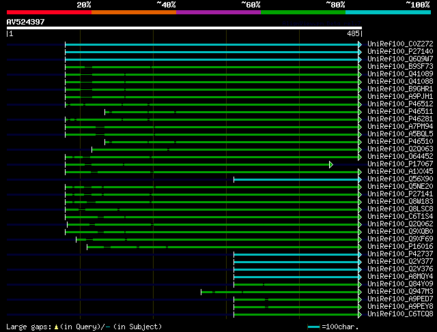Select the UniRef100_Q2V377 label
The height and width of the screenshot is (332, 437).
[400, 262]
